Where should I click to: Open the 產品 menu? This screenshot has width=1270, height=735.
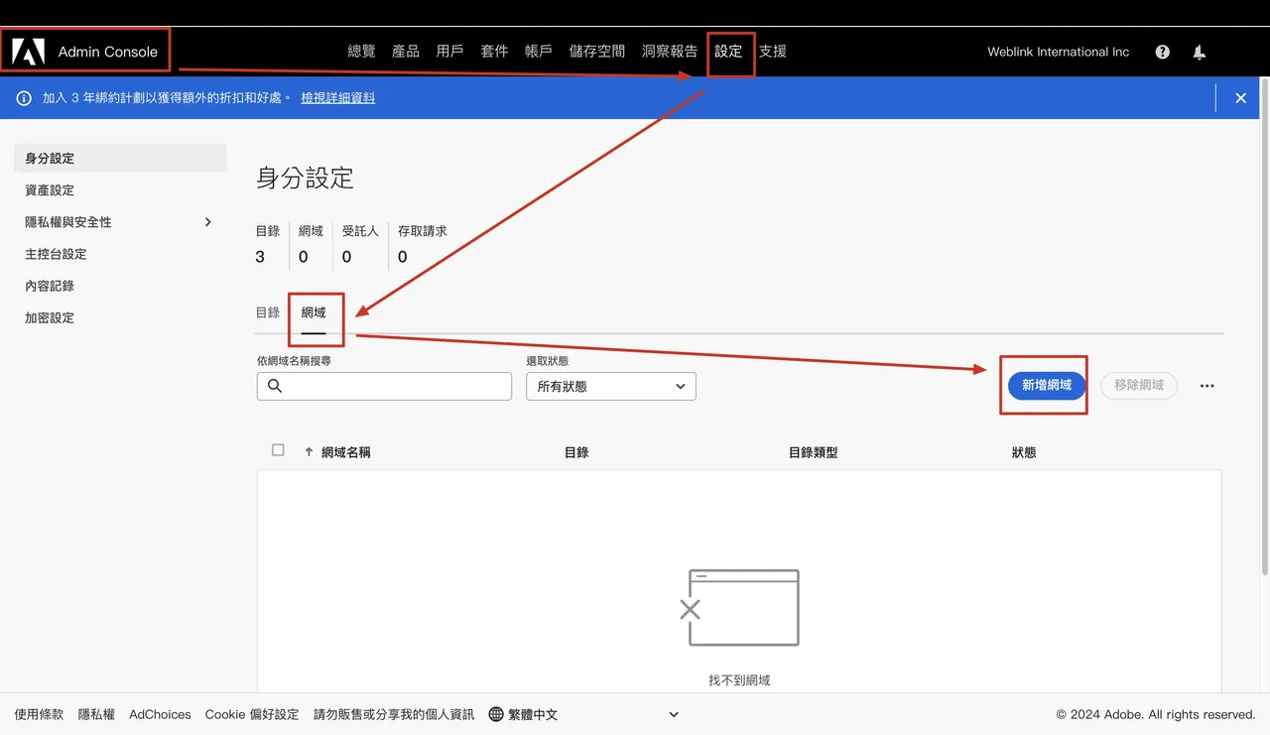(406, 52)
